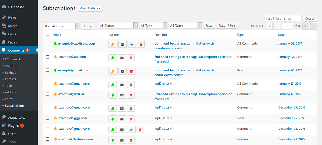The width and height of the screenshot is (322, 145).
Task: Click the envelope icon in January 20, 2017 row
Action: [x=122, y=71]
